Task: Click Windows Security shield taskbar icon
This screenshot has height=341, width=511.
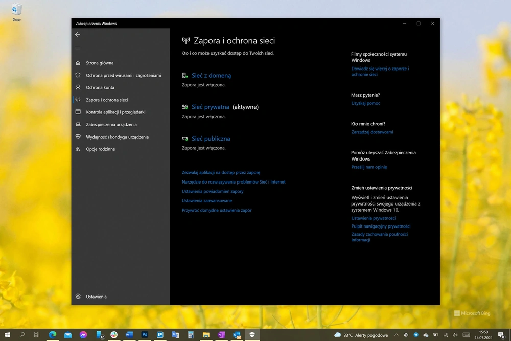Action: coord(252,335)
